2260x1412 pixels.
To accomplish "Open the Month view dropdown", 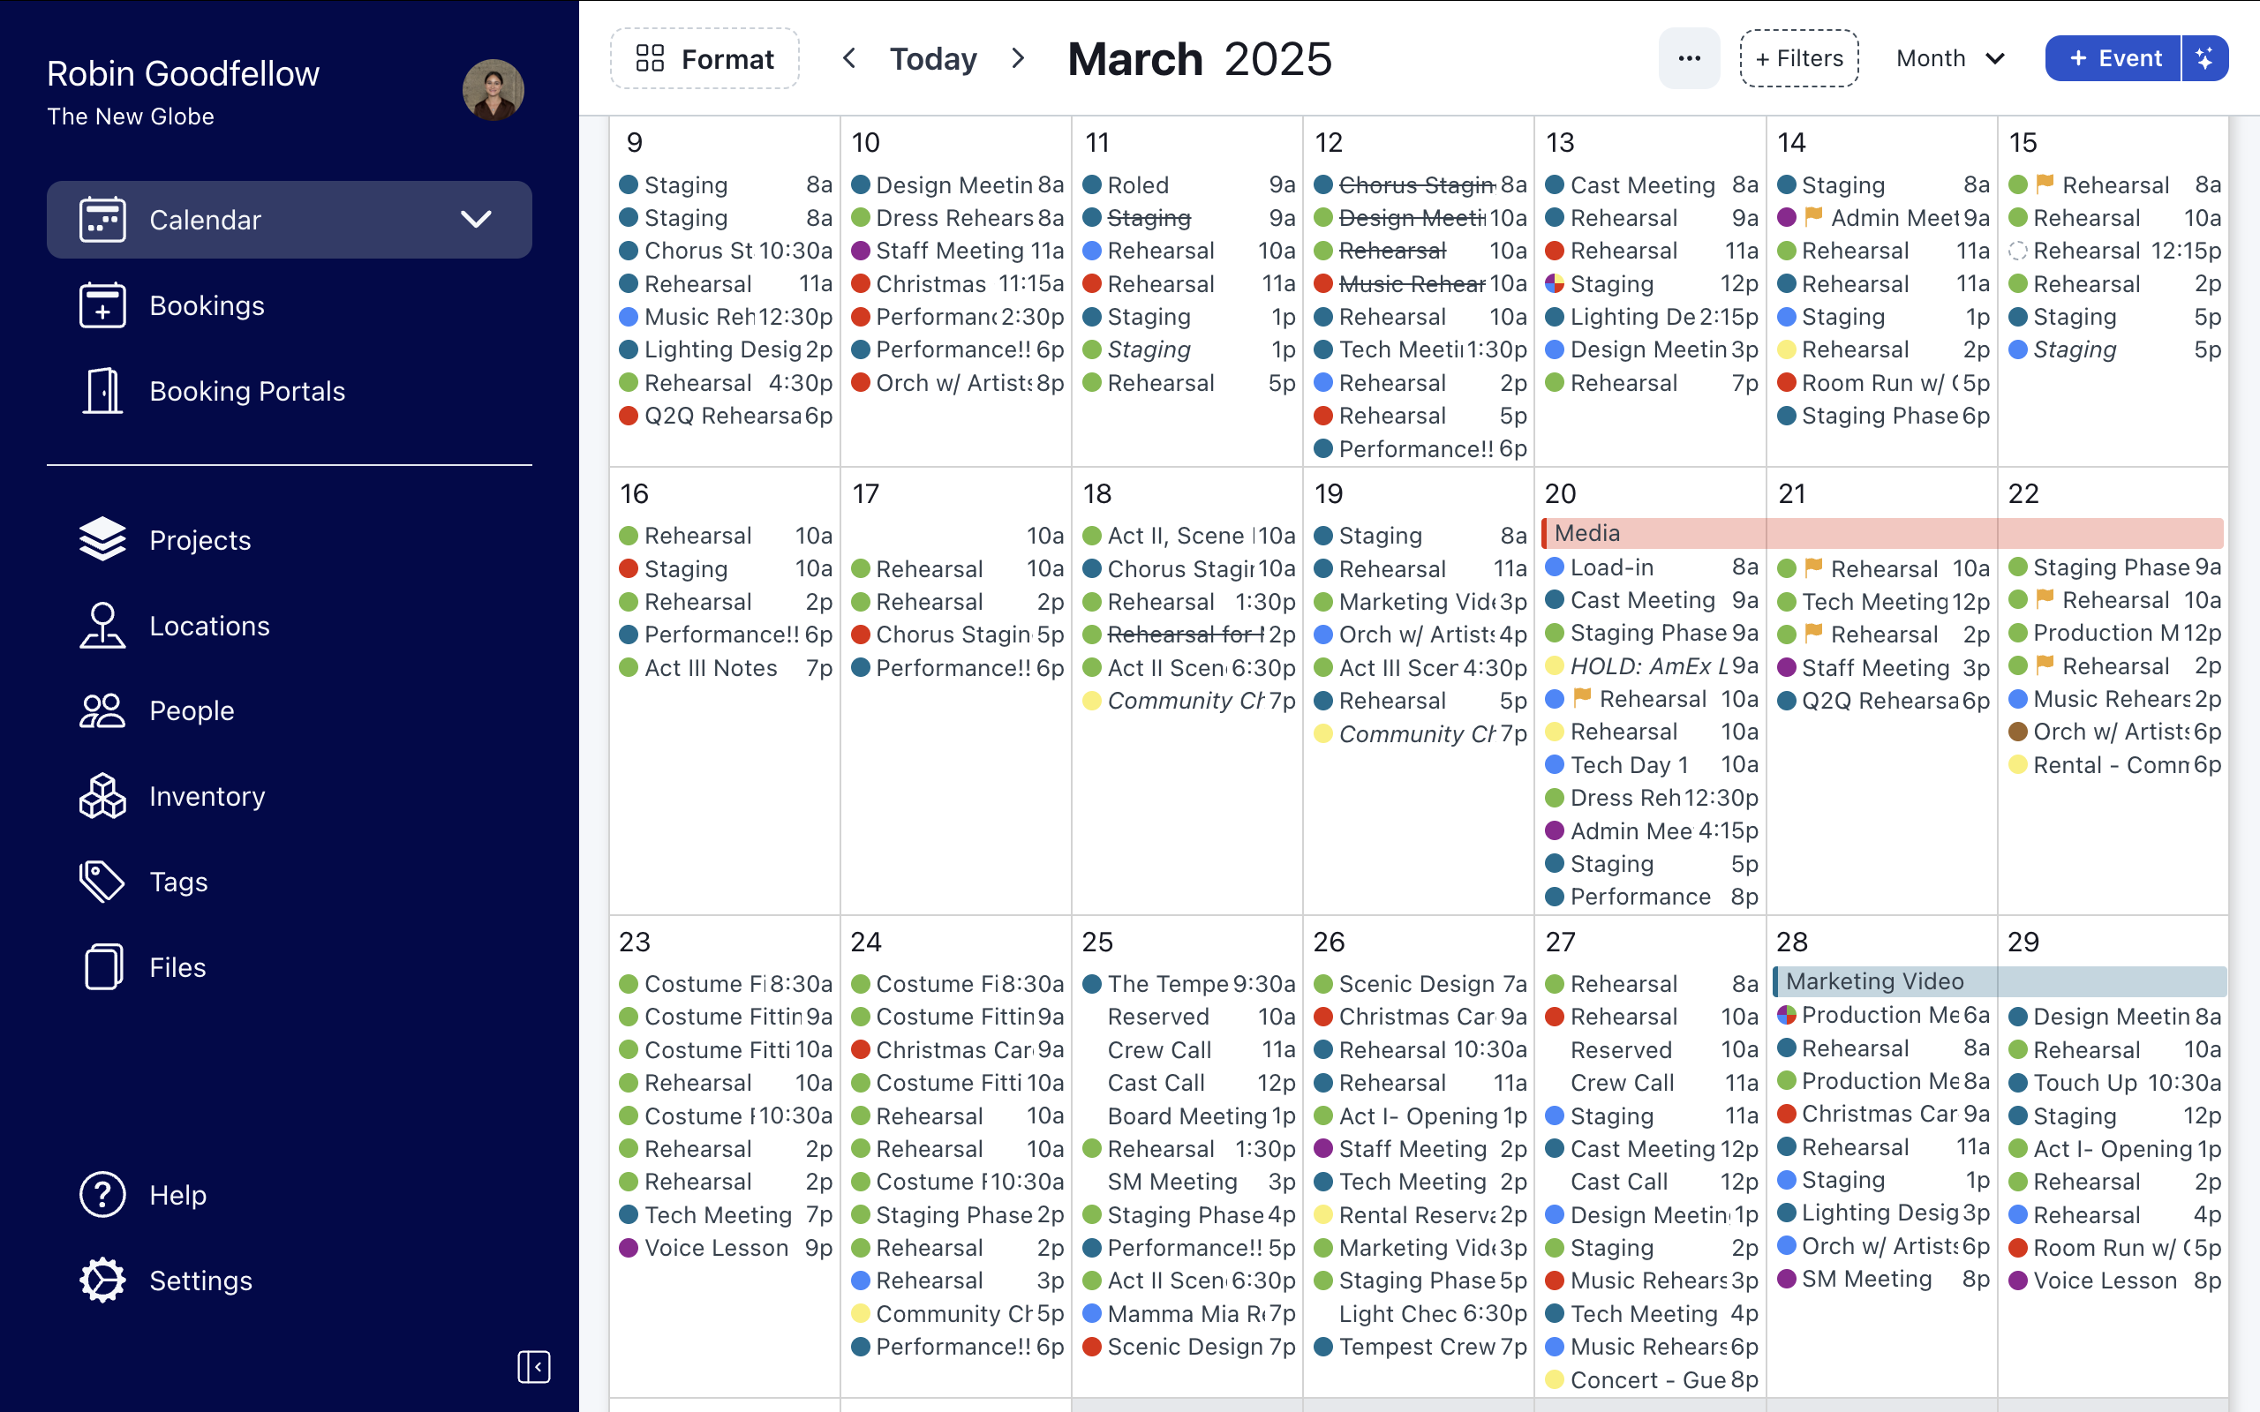I will [x=1949, y=58].
